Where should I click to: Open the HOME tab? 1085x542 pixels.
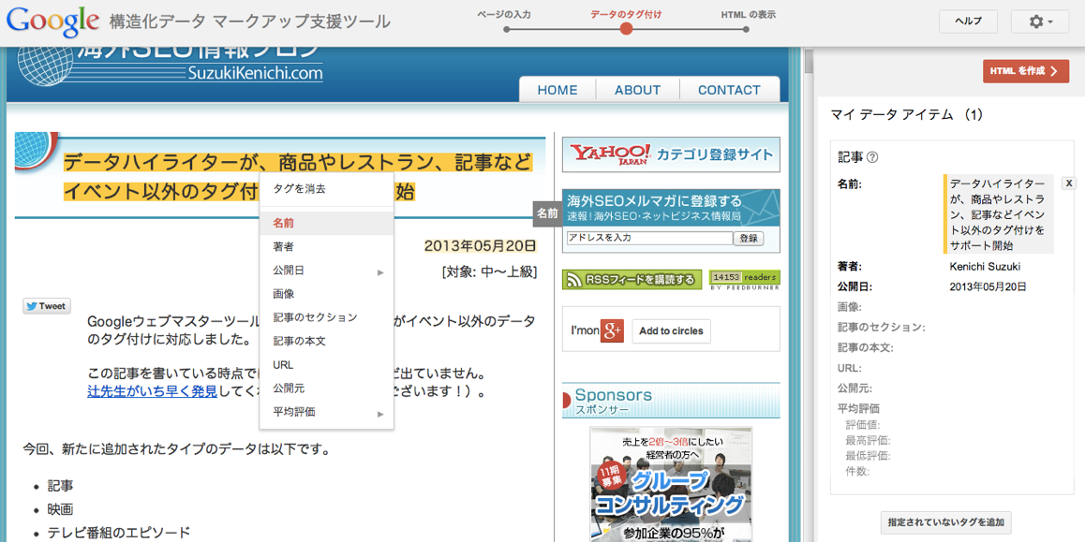[557, 90]
